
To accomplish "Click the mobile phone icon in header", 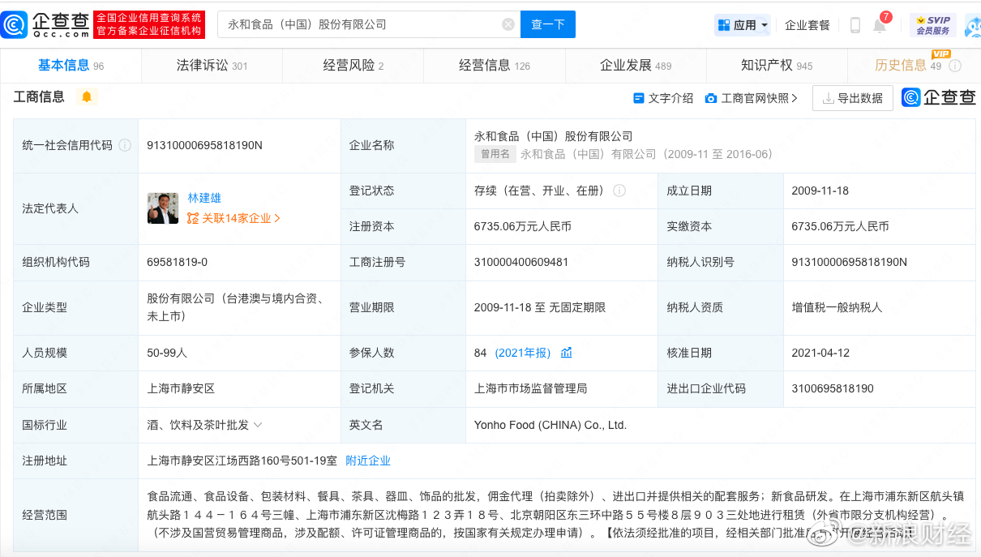I will click(855, 25).
